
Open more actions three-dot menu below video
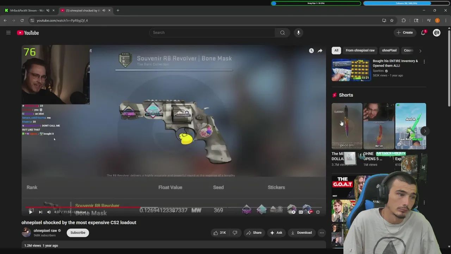(x=322, y=232)
